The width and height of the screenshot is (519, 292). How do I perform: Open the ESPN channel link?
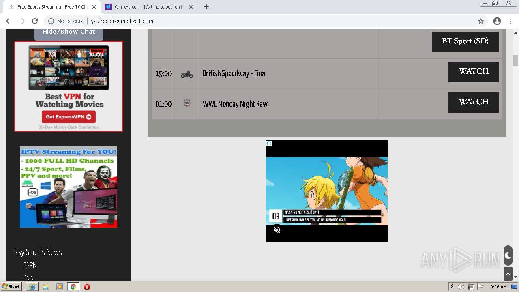pos(30,266)
